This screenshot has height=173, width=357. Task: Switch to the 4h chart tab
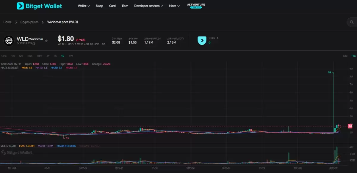pyautogui.click(x=55, y=55)
